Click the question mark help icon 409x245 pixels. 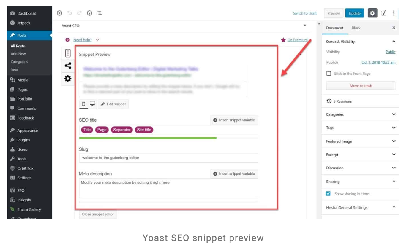click(68, 40)
